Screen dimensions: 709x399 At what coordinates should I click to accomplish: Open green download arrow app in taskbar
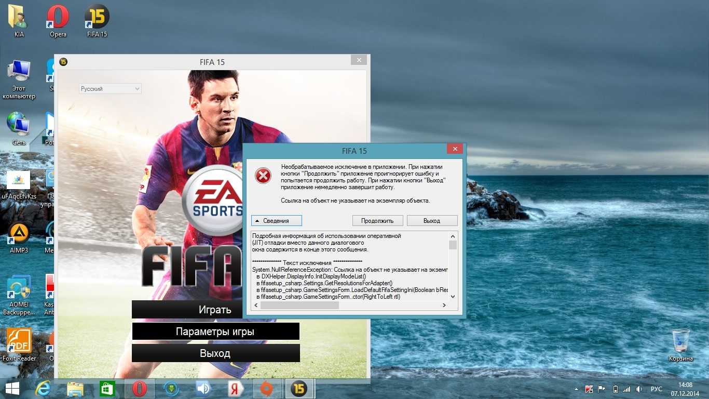point(171,389)
